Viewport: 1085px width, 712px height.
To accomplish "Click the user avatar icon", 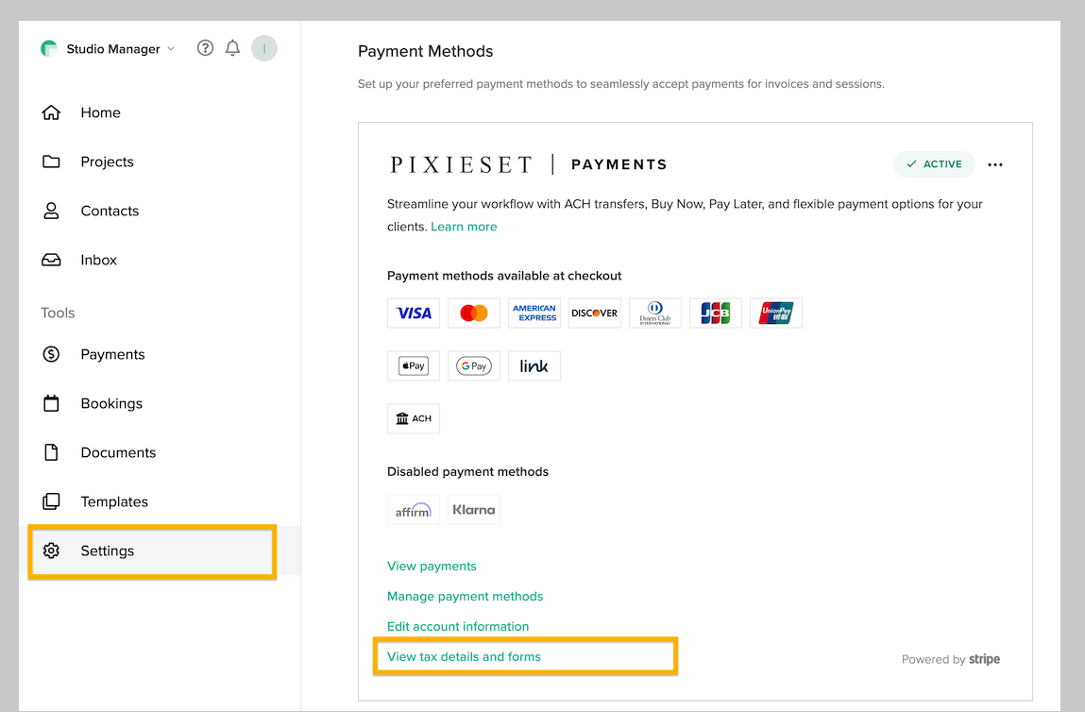I will (264, 48).
